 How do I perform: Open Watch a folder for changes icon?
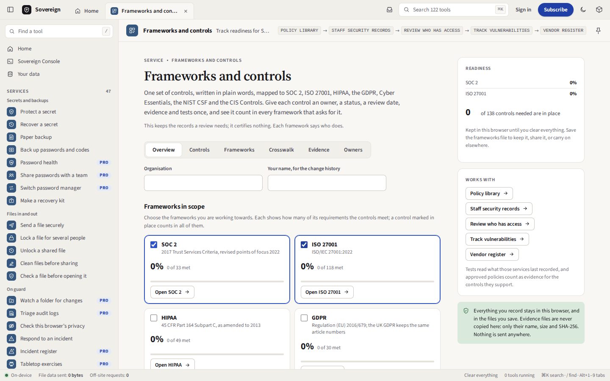tap(11, 301)
